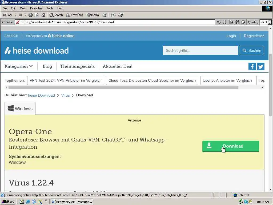Click the green Download button
This screenshot has height=205, width=273.
point(231,146)
